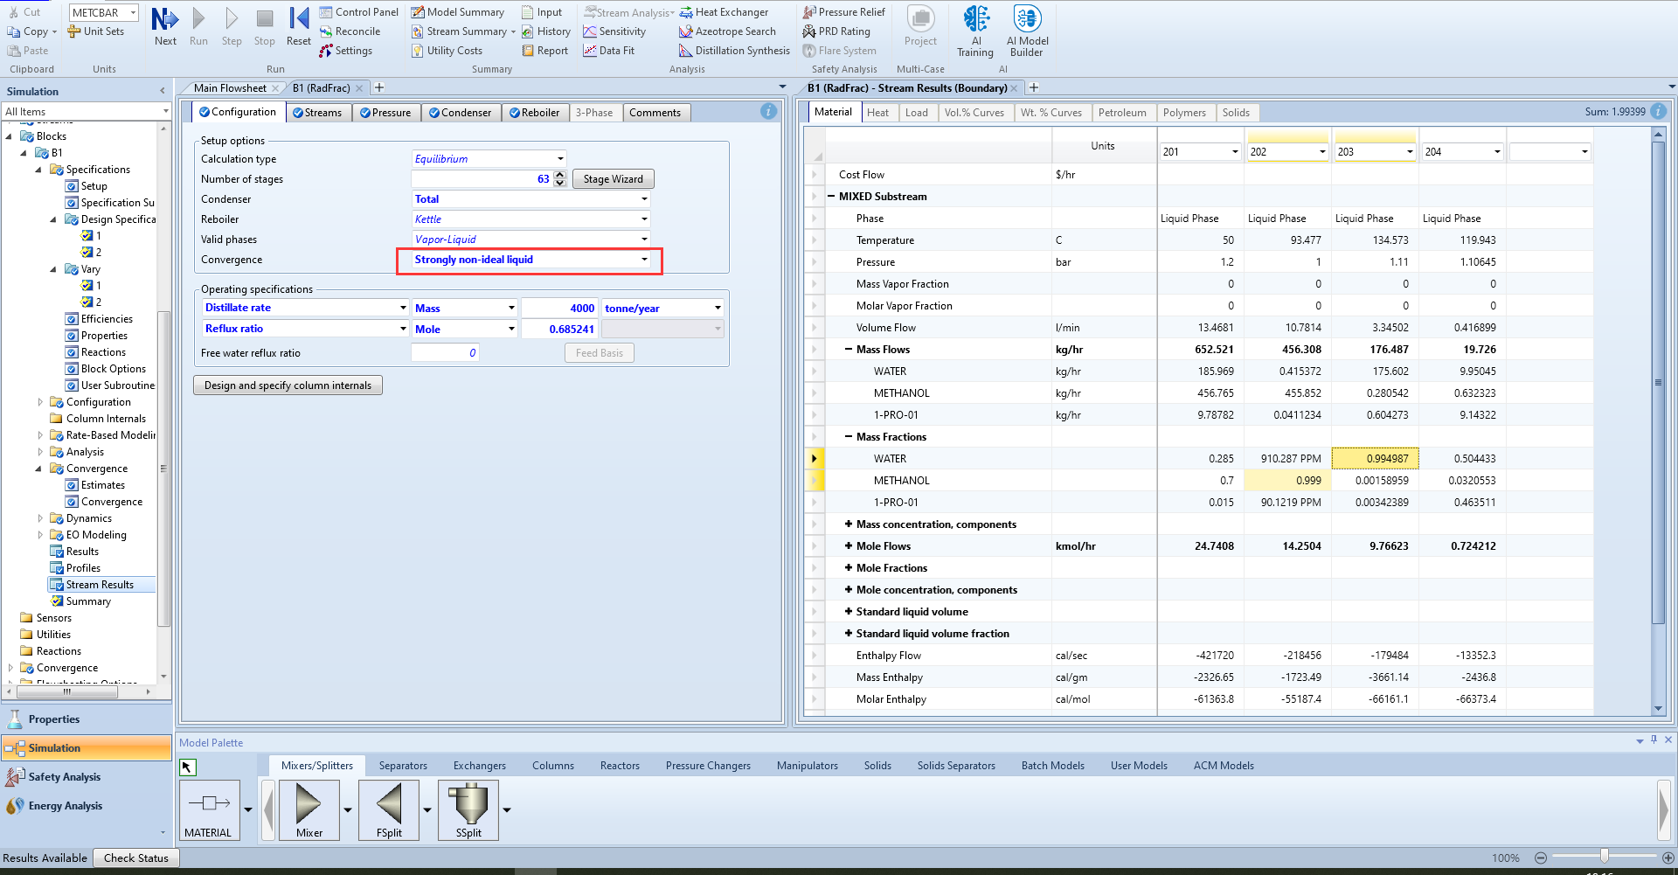Screen dimensions: 1678x875
Task: Click the Reset simulation icon
Action: tap(299, 26)
